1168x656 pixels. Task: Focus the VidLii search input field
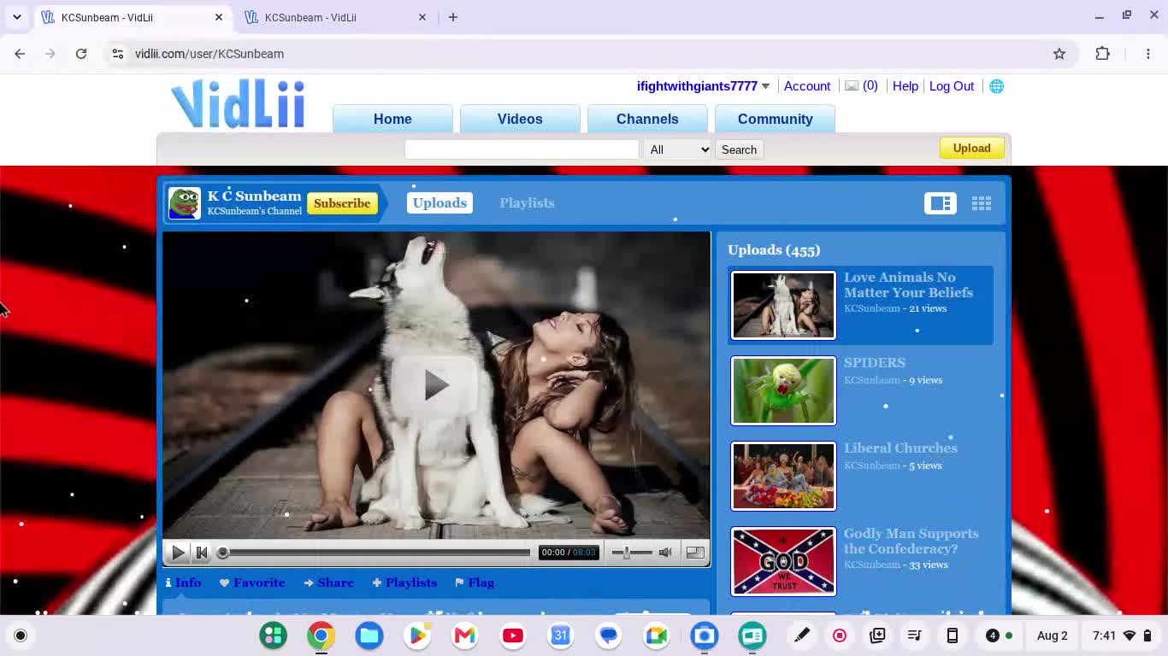tap(522, 149)
